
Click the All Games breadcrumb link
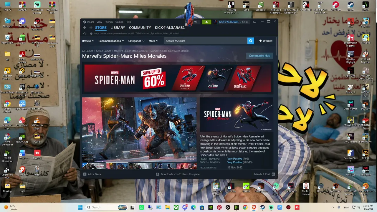87,51
